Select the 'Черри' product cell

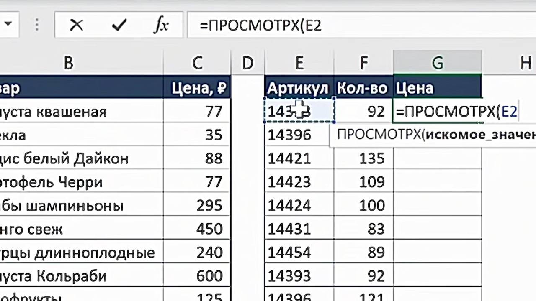click(x=82, y=182)
